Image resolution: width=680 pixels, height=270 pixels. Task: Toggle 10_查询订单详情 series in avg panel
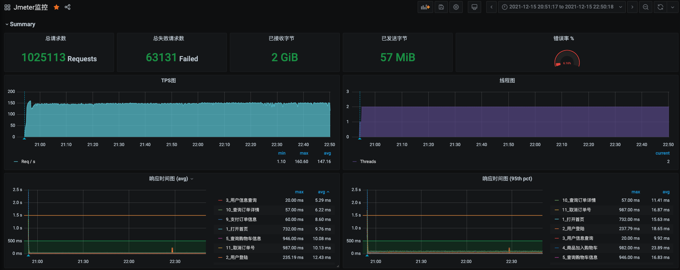242,210
